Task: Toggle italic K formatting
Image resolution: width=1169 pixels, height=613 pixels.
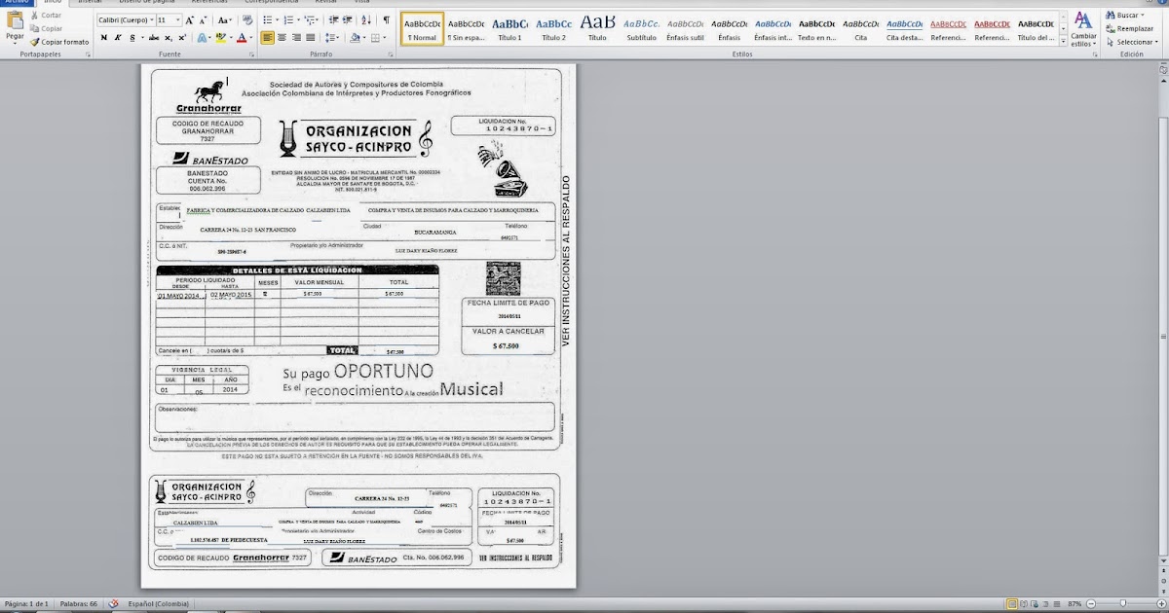Action: pyautogui.click(x=118, y=38)
